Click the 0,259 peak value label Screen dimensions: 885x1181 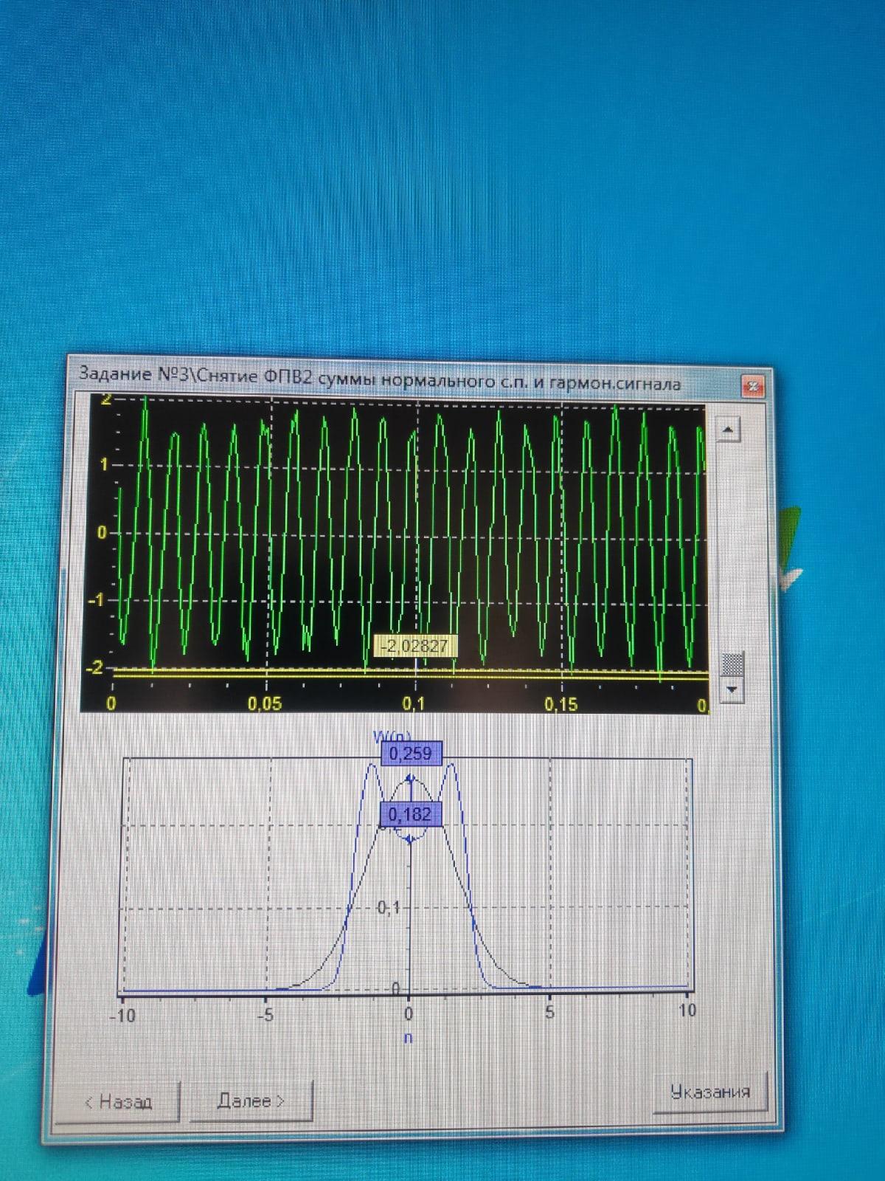coord(411,754)
